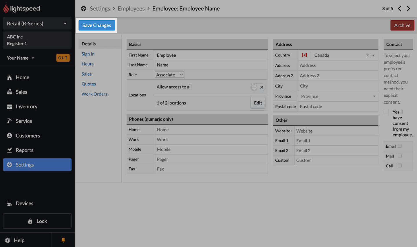Open the Role dropdown showing Associate
This screenshot has height=247, width=417.
(169, 75)
